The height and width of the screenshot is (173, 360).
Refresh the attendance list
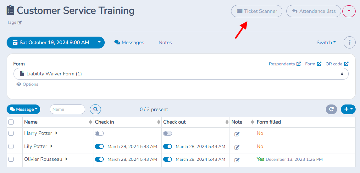[331, 109]
